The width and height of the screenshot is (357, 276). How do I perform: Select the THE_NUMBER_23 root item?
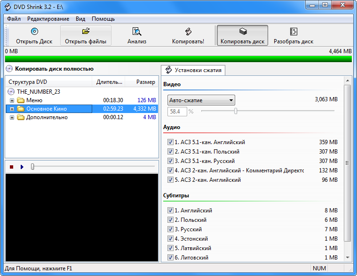39,92
